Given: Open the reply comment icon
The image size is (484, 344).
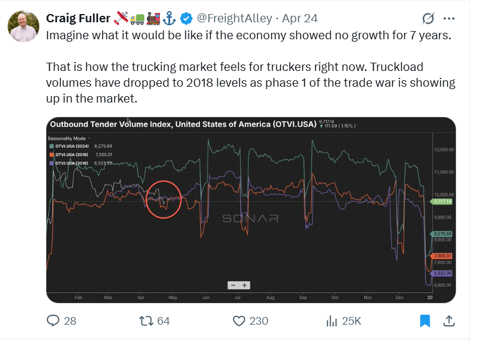Looking at the screenshot, I should [x=53, y=321].
